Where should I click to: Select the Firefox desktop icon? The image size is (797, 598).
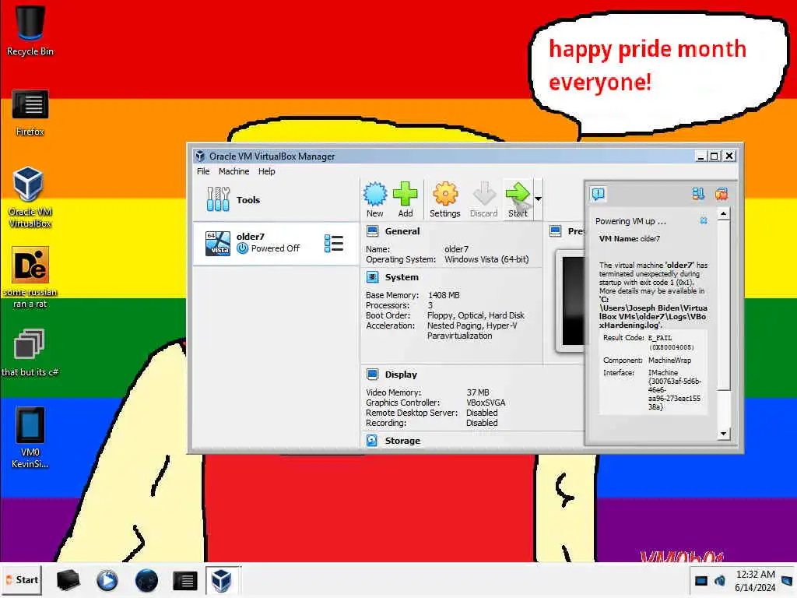click(30, 113)
